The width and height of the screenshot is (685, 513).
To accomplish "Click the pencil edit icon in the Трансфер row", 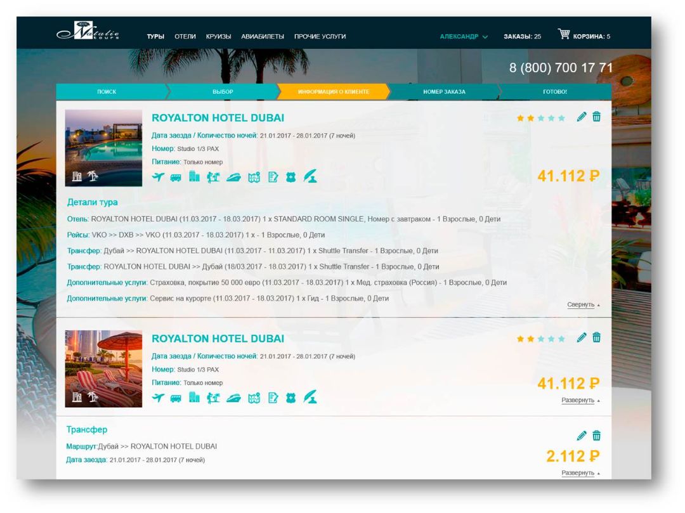I will click(582, 436).
